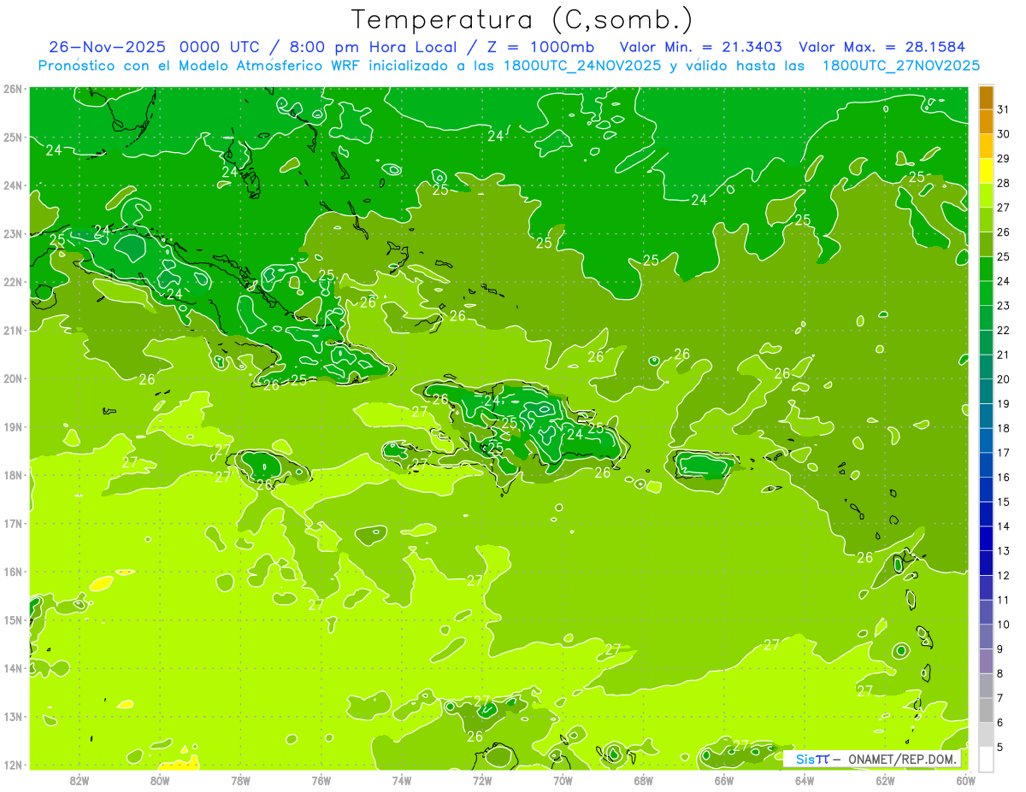Click the legend scale value 11
Image resolution: width=1026 pixels, height=792 pixels.
point(1003,600)
